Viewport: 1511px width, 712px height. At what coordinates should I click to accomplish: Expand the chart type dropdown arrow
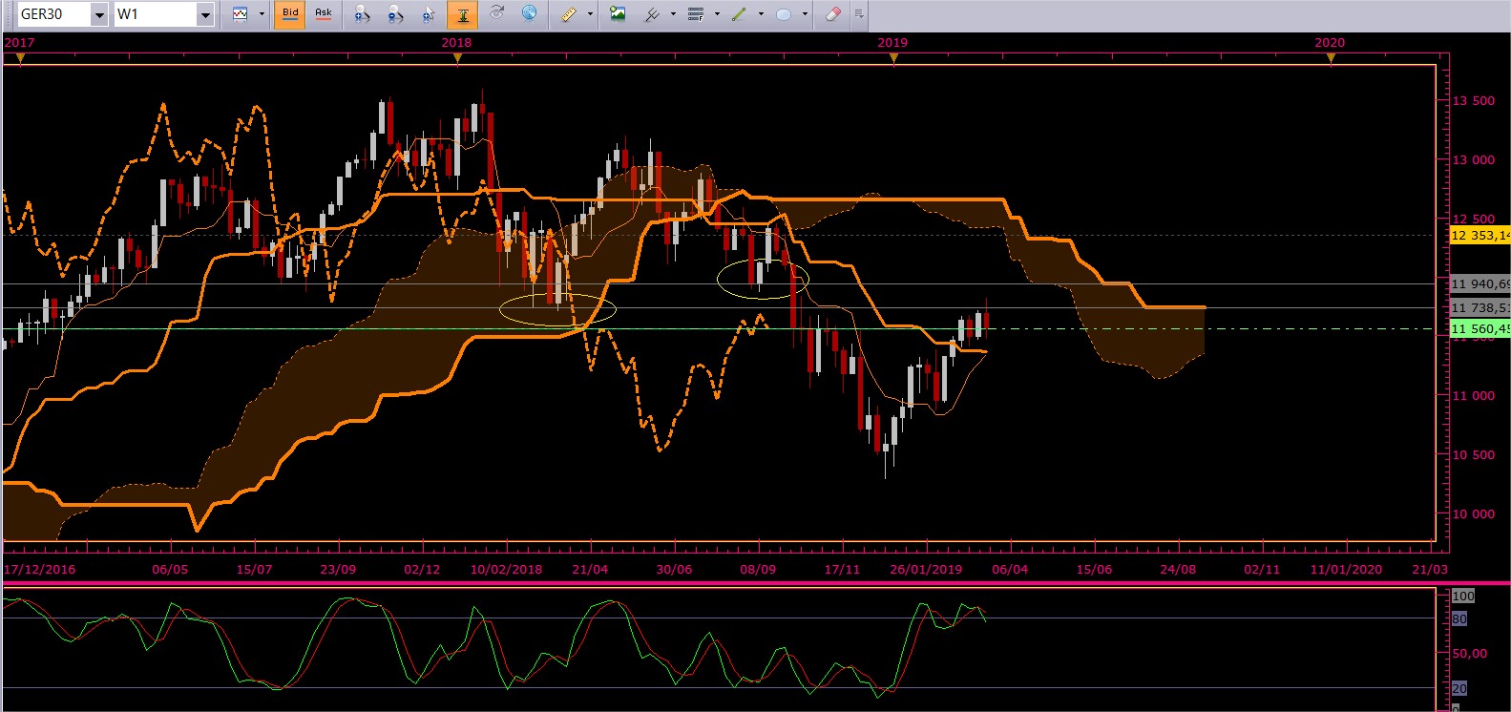pyautogui.click(x=262, y=14)
